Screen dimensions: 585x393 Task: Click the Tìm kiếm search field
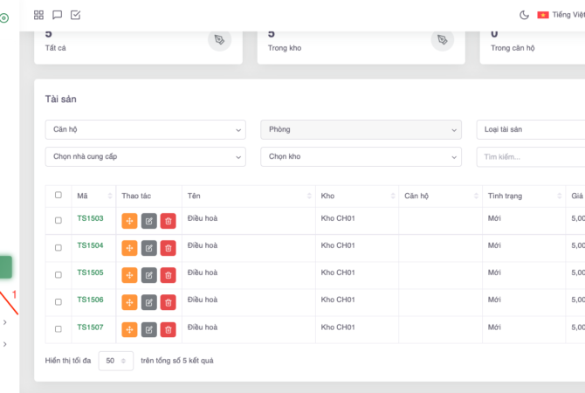530,156
